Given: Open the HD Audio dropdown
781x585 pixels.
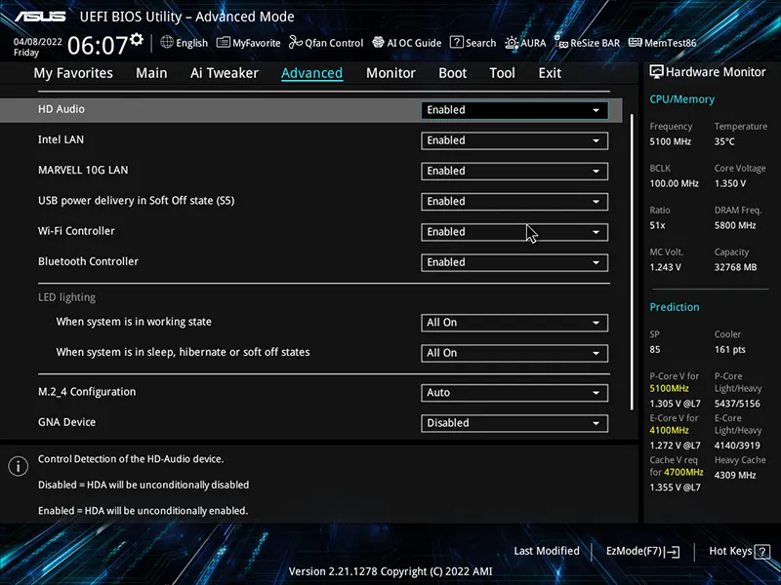Looking at the screenshot, I should tap(514, 110).
